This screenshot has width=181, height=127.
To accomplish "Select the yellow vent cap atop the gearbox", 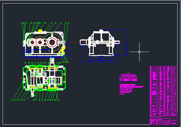I will pos(40,30).
